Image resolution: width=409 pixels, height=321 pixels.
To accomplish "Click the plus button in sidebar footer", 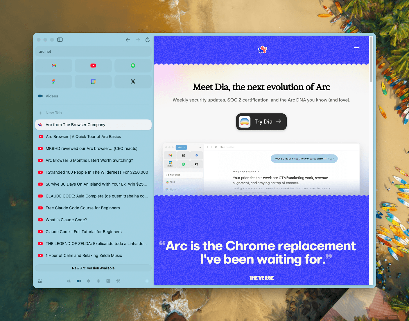I will coord(147,281).
